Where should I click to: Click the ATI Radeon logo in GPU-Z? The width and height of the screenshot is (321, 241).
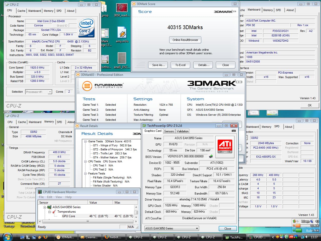pyautogui.click(x=225, y=147)
